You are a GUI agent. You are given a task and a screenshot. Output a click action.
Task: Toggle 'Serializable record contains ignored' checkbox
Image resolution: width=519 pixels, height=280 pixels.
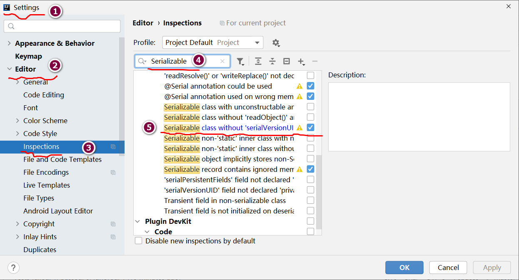[x=310, y=169]
